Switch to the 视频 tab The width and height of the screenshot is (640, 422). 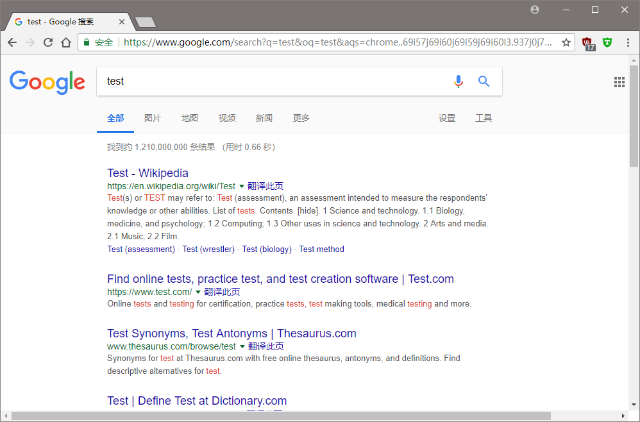(x=227, y=119)
